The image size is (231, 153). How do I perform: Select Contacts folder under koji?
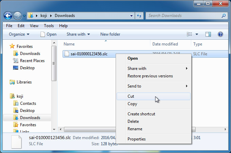[x=28, y=103]
